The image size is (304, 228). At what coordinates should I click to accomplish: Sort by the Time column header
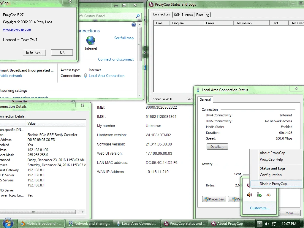(161, 23)
